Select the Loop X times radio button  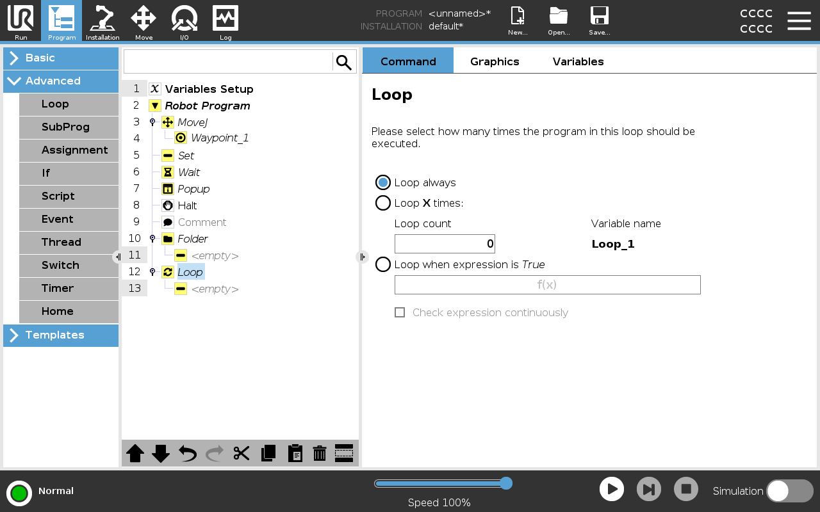pos(383,203)
